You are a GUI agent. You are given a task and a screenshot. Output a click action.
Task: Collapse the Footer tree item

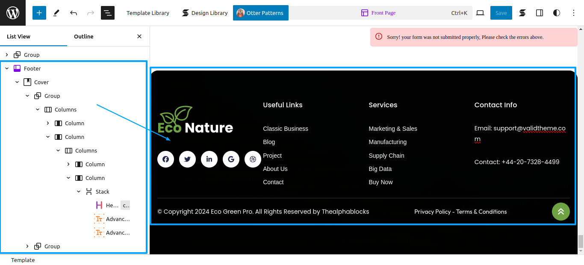tap(7, 68)
